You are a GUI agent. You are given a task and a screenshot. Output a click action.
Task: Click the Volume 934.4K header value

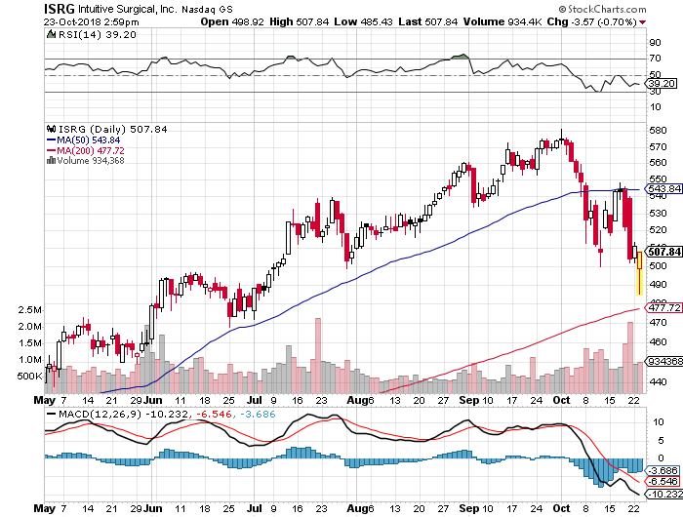point(502,21)
